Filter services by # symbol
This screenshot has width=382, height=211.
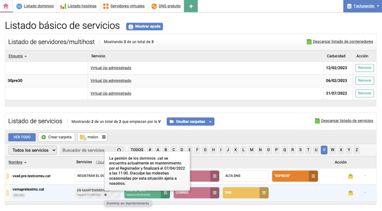(x=150, y=150)
